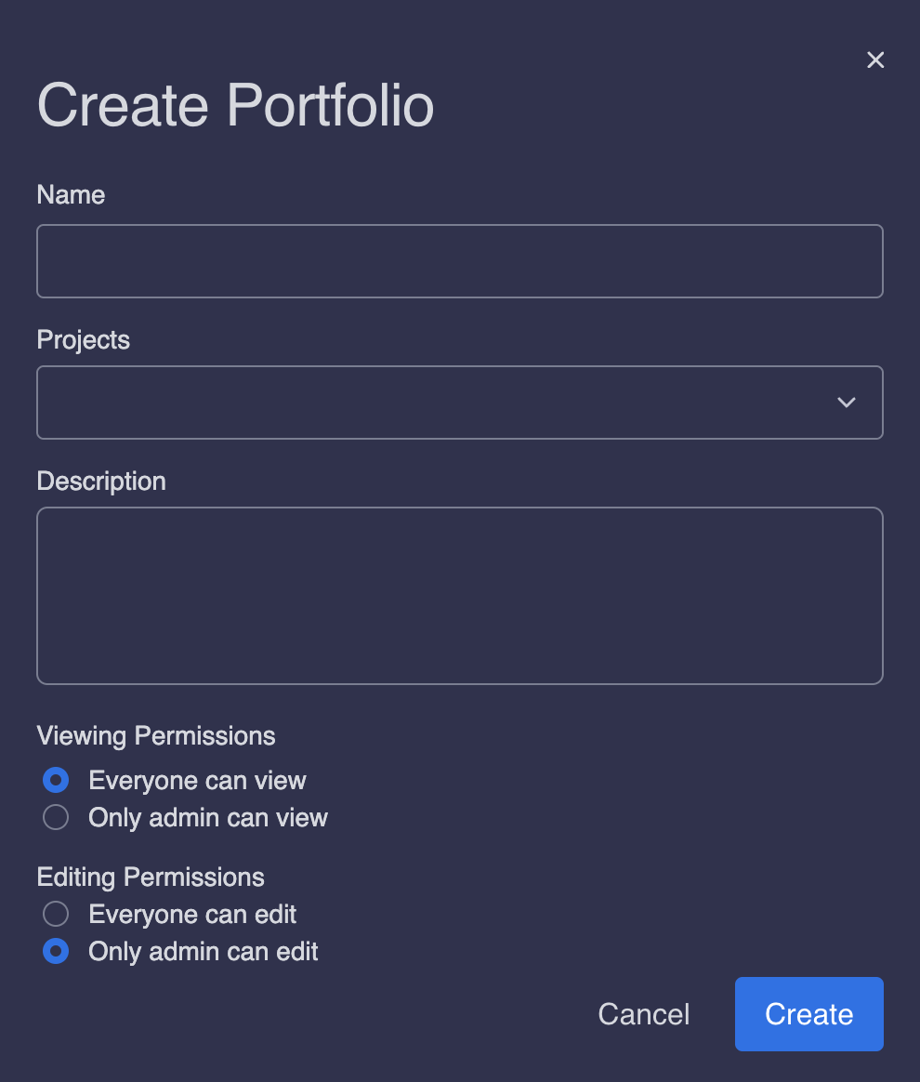Click the Create button
Screen dimensions: 920x1082
click(808, 1014)
